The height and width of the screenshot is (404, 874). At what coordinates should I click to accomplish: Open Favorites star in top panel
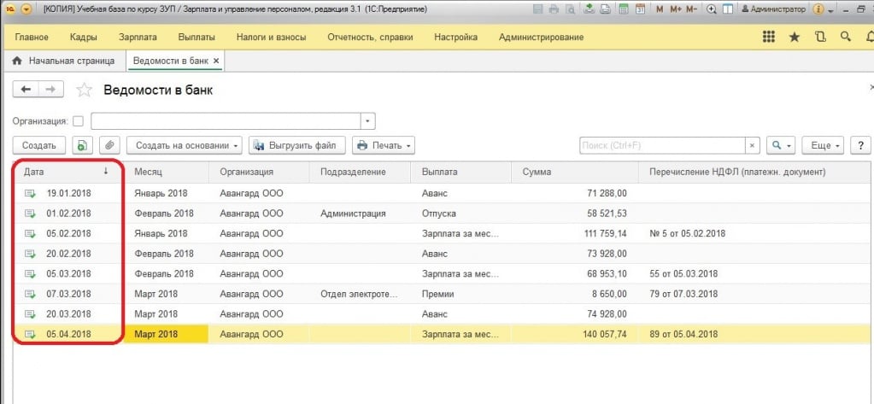(795, 38)
